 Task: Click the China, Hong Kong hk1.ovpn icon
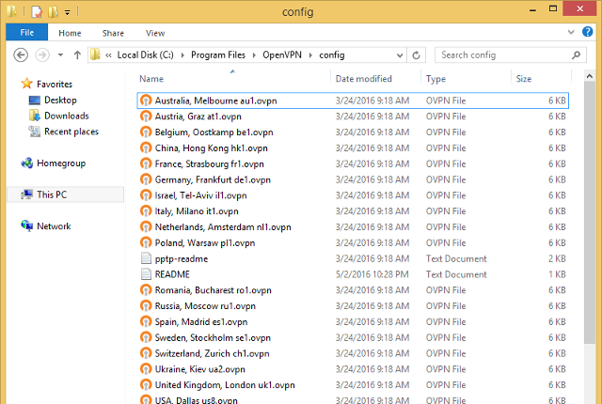tap(146, 148)
